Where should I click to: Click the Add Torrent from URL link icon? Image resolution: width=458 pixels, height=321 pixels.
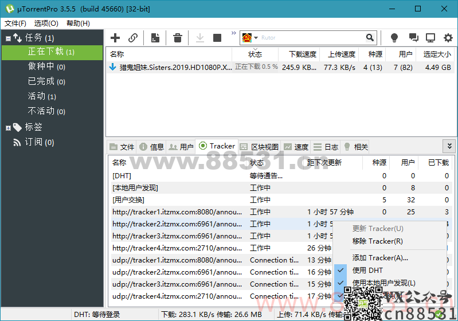(133, 38)
